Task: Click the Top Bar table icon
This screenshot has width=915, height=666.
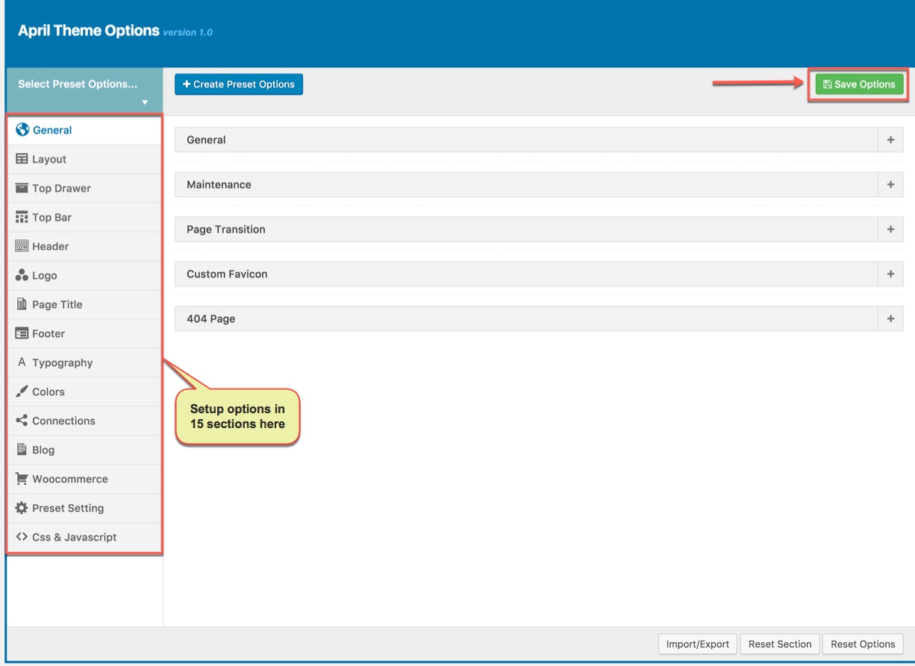Action: pyautogui.click(x=22, y=217)
